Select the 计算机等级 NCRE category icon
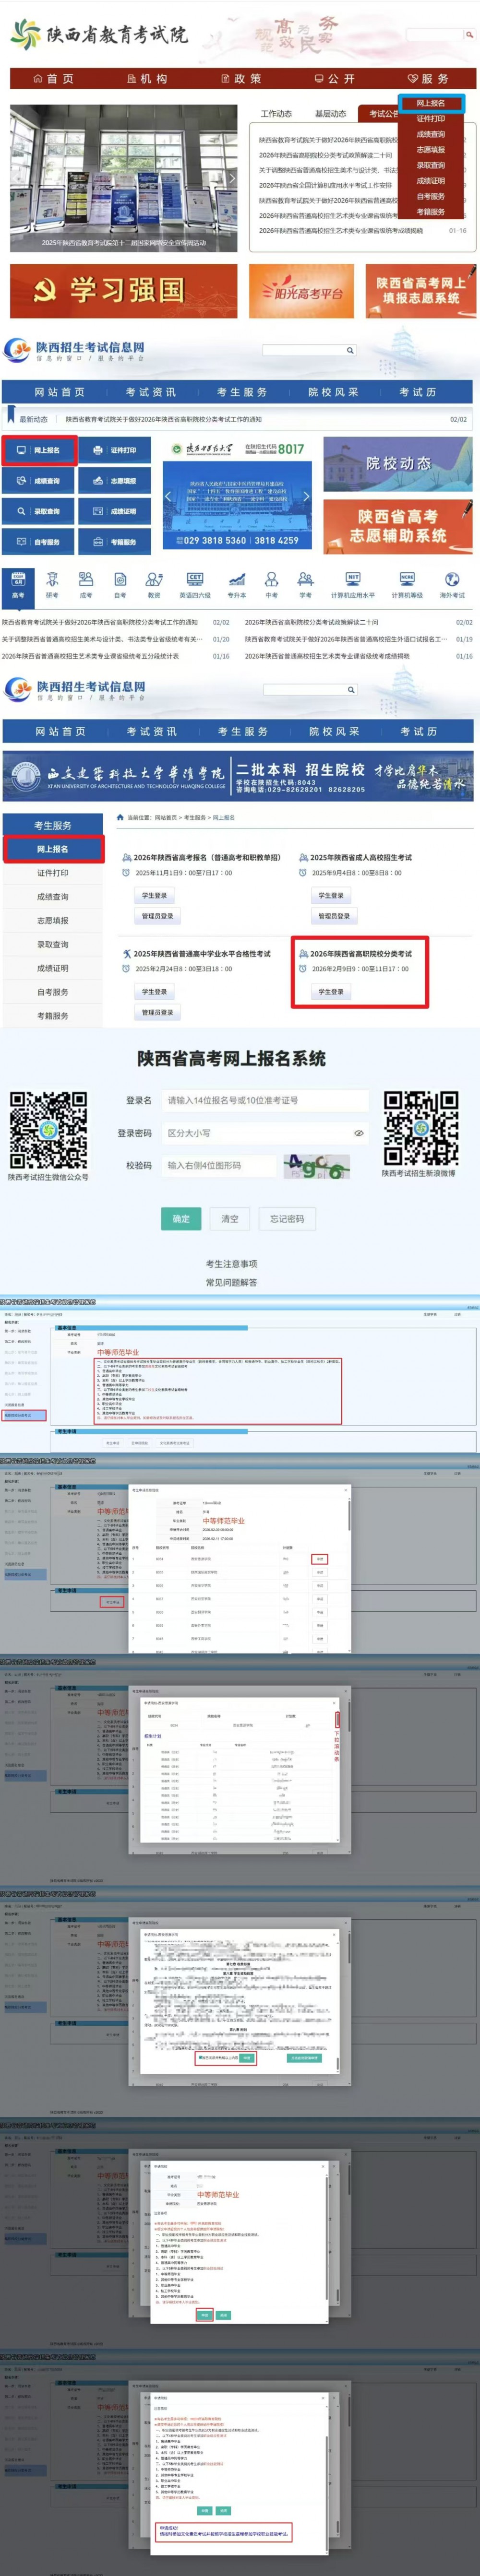This screenshot has width=480, height=2576. pyautogui.click(x=407, y=586)
